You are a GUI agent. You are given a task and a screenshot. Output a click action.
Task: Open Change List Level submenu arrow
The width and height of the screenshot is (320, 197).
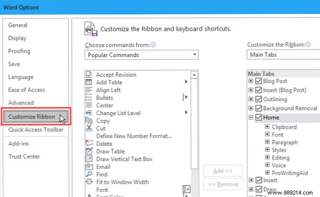tap(186, 112)
